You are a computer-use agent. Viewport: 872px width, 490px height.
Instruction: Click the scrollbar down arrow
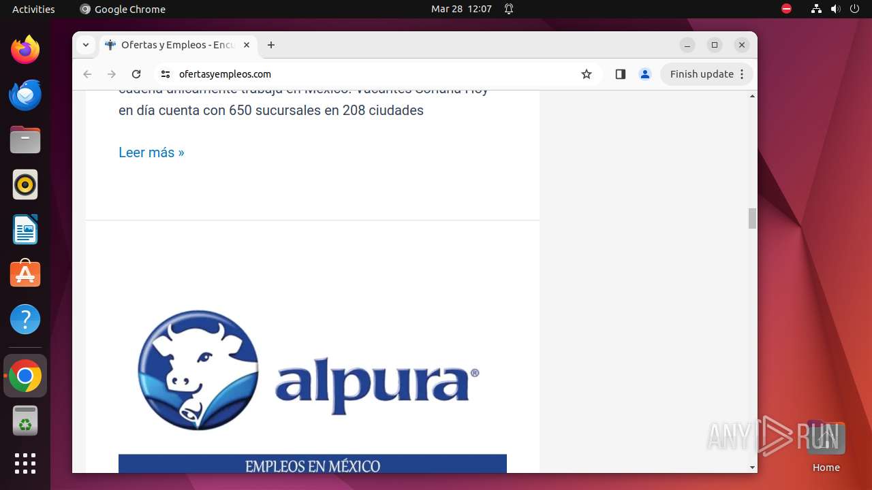pos(752,468)
